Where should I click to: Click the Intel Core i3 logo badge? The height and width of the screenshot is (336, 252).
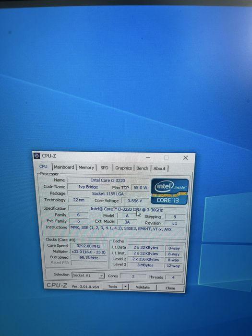170,191
